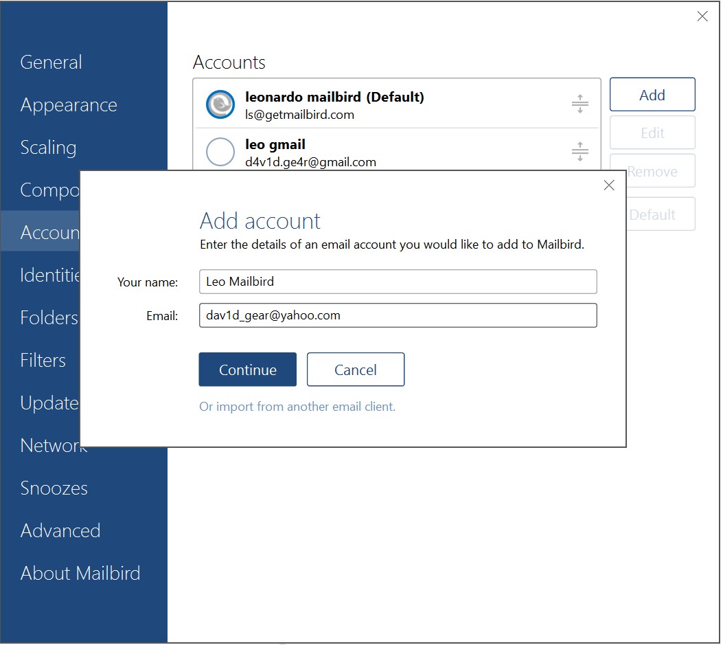The height and width of the screenshot is (645, 723).
Task: Open the Scaling settings section
Action: [49, 148]
